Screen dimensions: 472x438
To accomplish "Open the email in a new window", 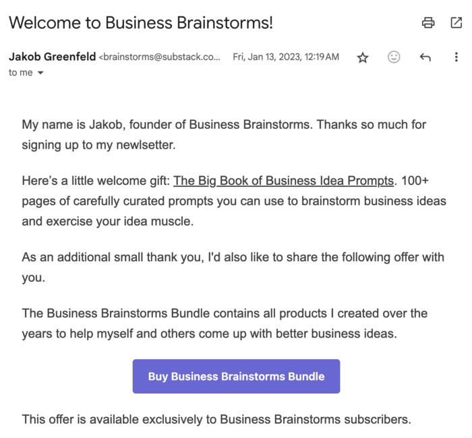I will click(456, 23).
